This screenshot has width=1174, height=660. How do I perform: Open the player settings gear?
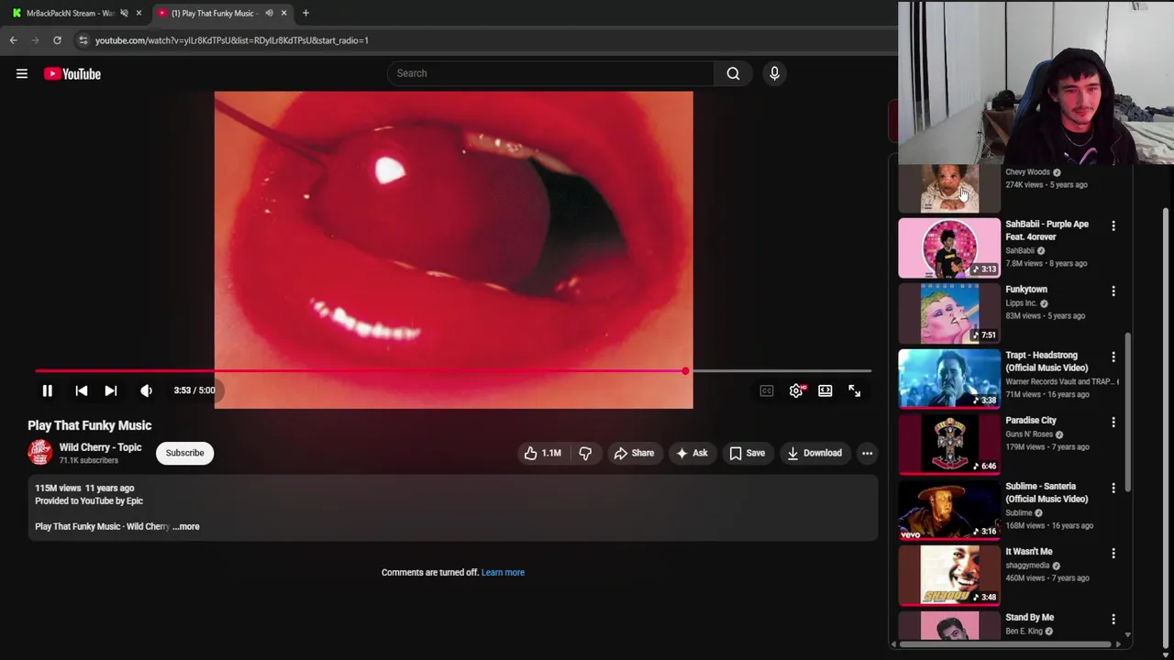tap(796, 390)
